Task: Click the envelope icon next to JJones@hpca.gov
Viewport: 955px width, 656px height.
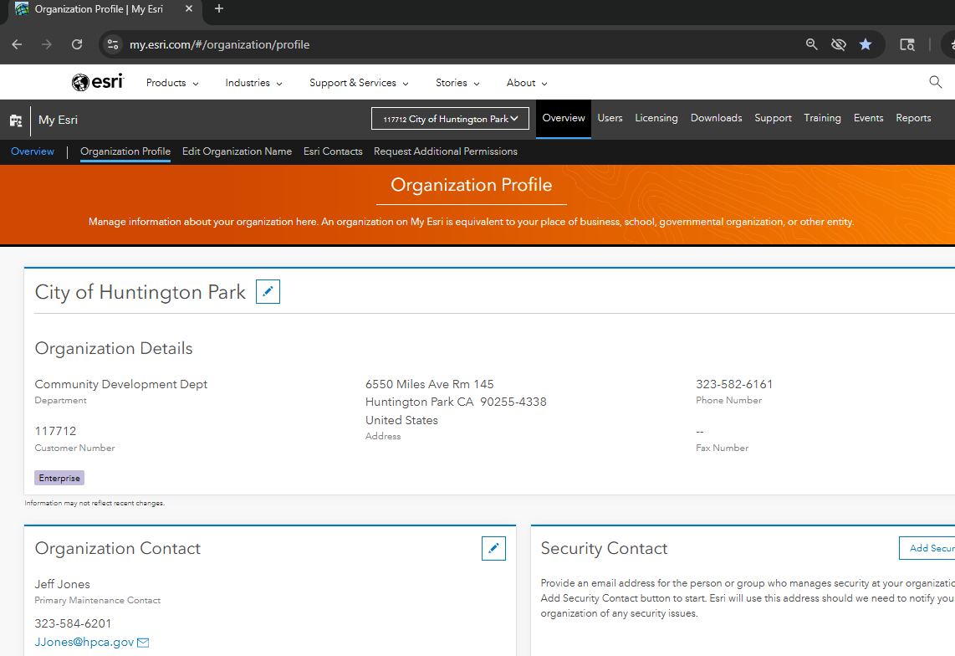Action: tap(143, 643)
